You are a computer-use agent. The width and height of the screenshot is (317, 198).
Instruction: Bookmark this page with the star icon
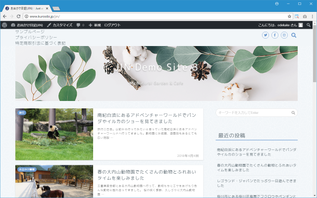tap(289, 16)
